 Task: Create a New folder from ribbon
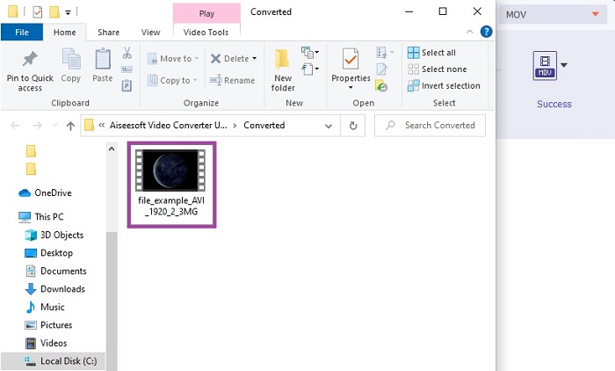[x=283, y=69]
